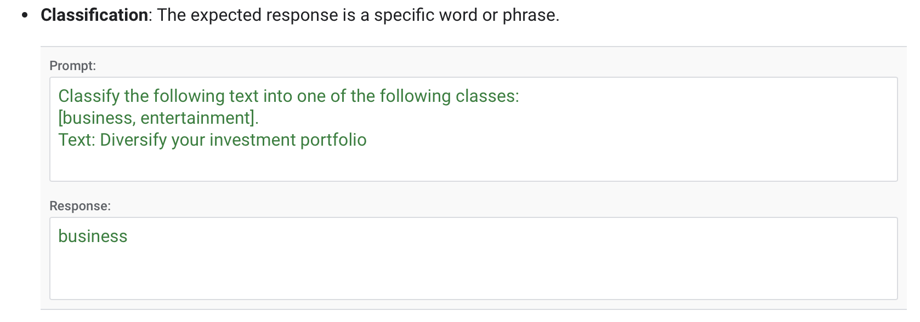Click the word "Classify" in the prompt
The width and height of the screenshot is (920, 322).
(89, 96)
